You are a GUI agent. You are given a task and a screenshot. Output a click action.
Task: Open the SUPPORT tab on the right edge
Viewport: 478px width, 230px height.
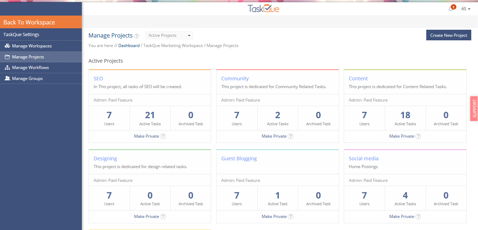[x=474, y=109]
